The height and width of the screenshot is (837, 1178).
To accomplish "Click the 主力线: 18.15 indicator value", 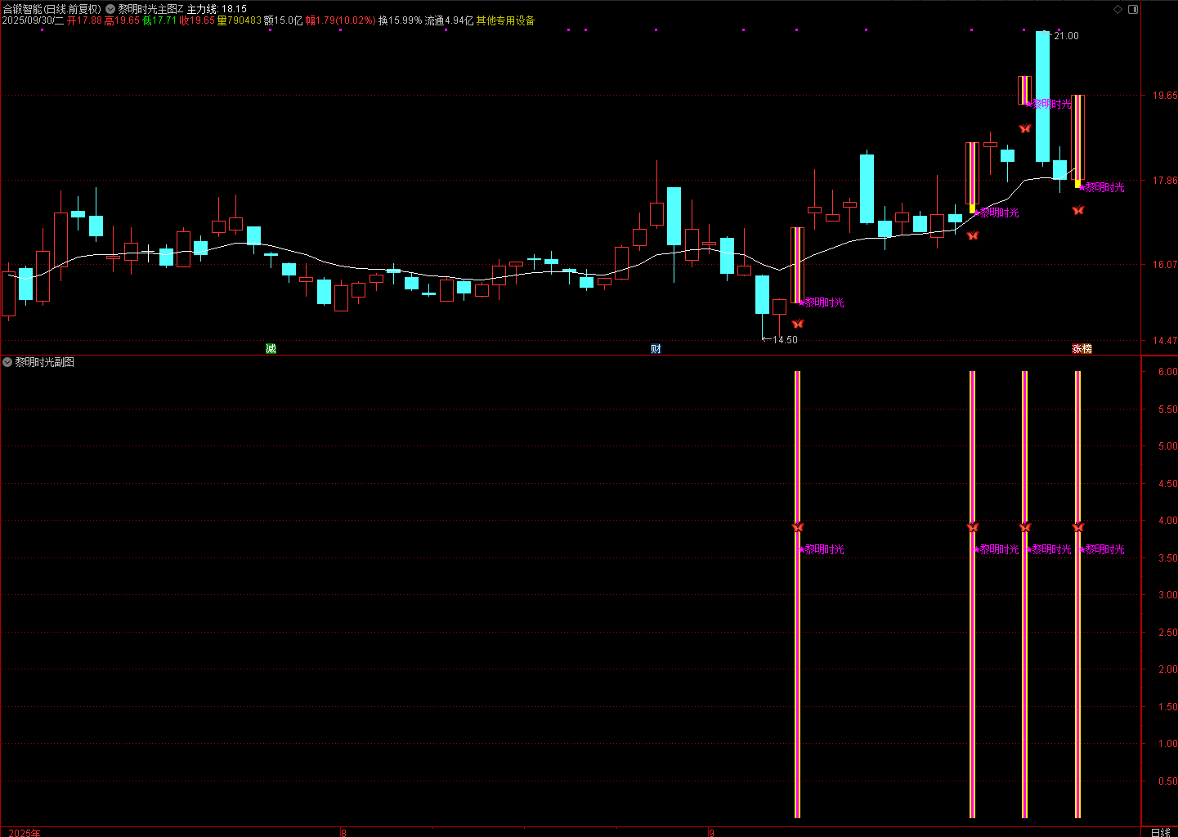I will (217, 9).
